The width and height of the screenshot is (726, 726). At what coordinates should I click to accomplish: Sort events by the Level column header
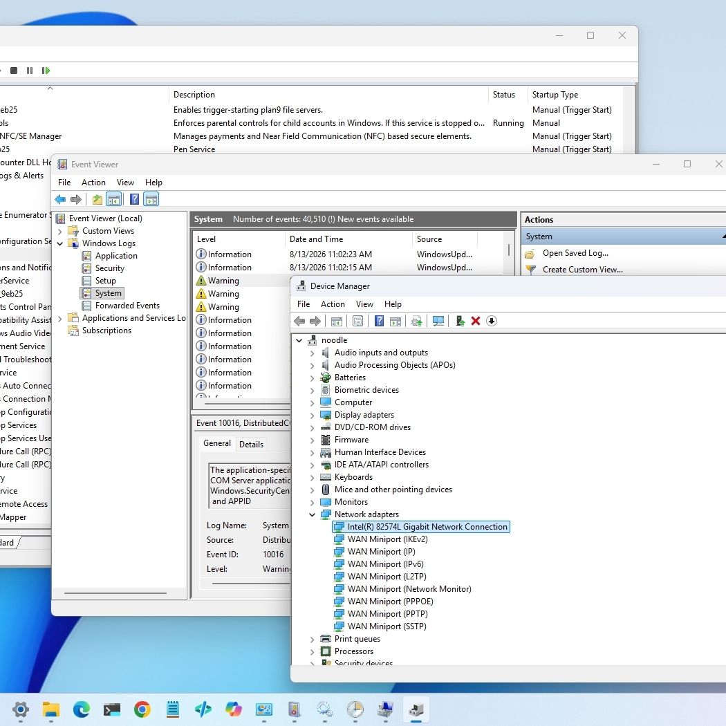239,239
